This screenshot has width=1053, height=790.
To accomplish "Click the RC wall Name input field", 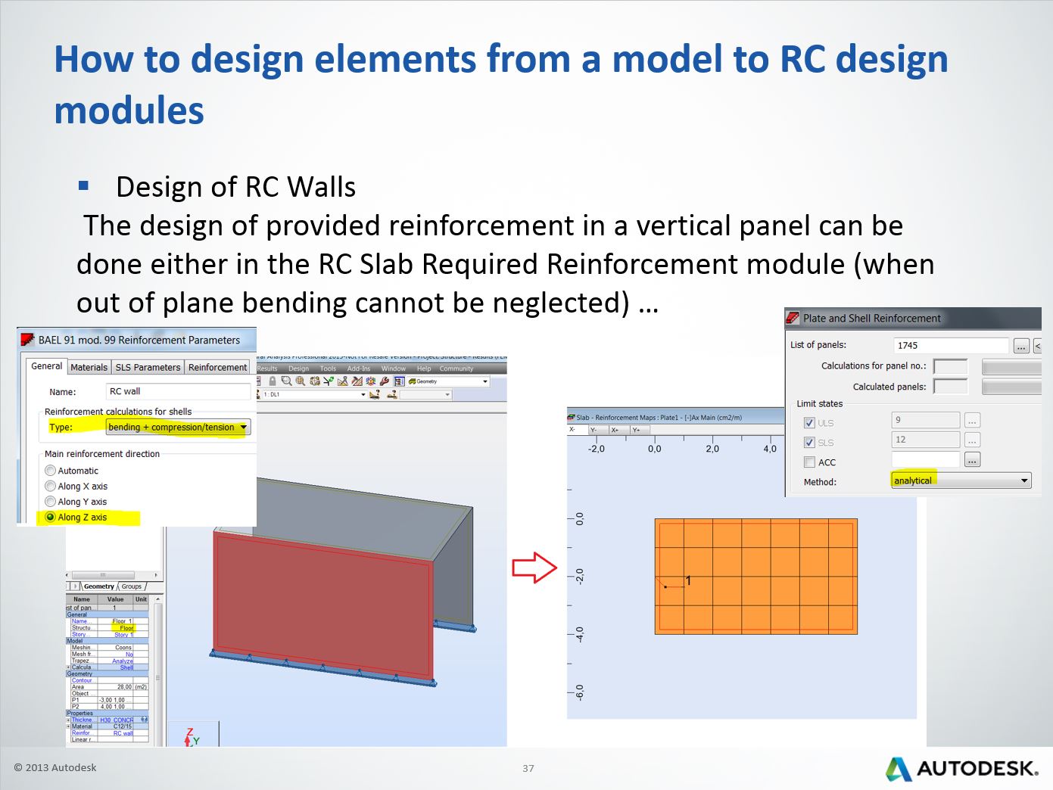I will [x=178, y=391].
